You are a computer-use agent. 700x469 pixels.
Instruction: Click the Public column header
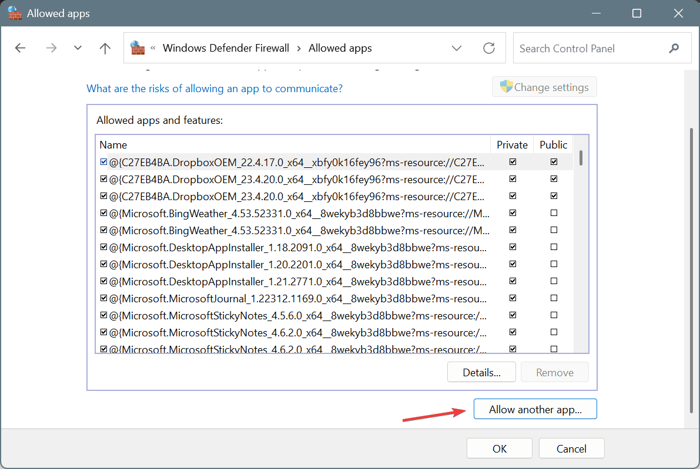[x=553, y=145]
